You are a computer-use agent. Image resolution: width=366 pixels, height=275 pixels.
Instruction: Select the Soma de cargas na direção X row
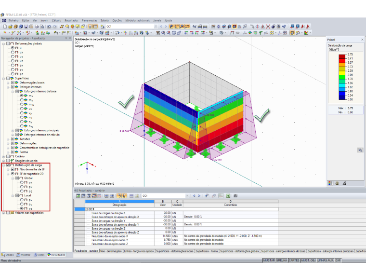coord(176,213)
